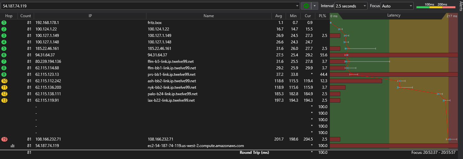This screenshot has width=463, height=159.
Task: Open the Focus Auto combo box
Action: [x=397, y=6]
